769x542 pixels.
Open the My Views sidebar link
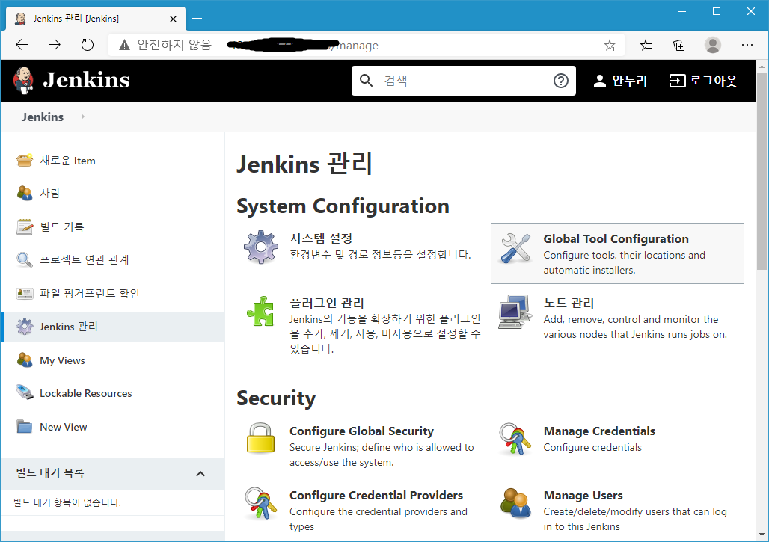click(62, 360)
